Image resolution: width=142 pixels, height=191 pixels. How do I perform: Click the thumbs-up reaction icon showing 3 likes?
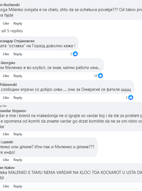coord(75,54)
